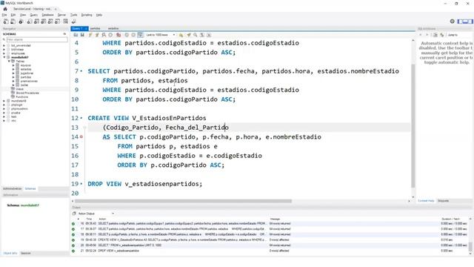Save query to favorites star icon

pyautogui.click(x=181, y=35)
